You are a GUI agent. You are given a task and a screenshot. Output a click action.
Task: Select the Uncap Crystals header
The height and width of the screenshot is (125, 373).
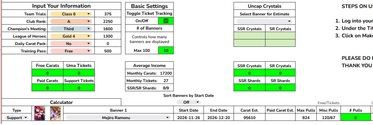265,6
